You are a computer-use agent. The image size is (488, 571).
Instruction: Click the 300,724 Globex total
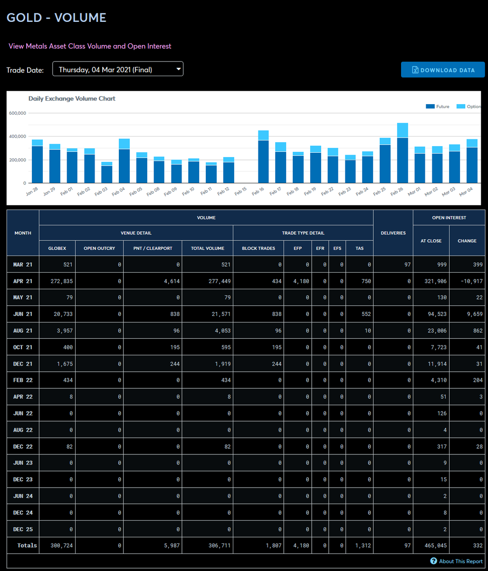pyautogui.click(x=62, y=545)
